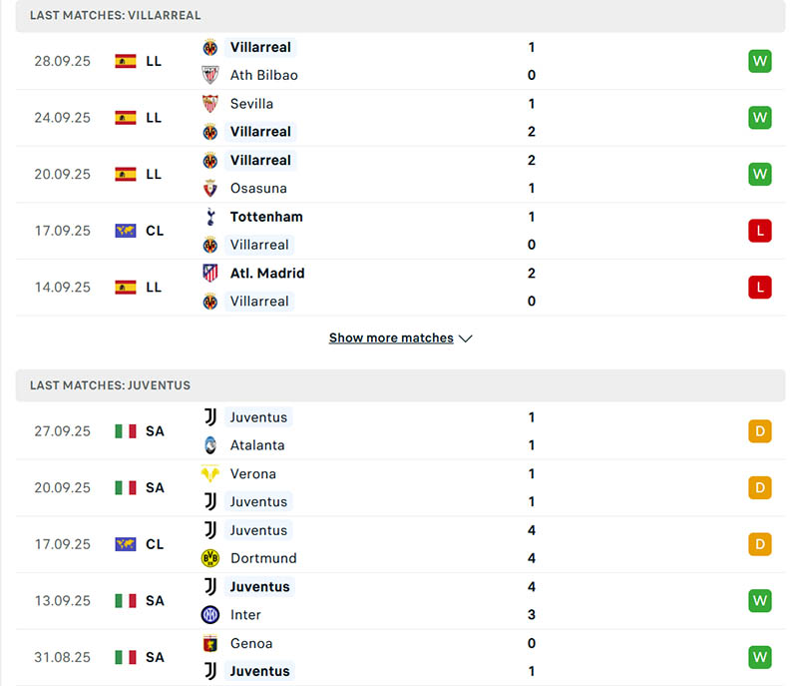Viewport: 798px width, 686px height.
Task: Click the Atalanta club crest icon
Action: 209,445
